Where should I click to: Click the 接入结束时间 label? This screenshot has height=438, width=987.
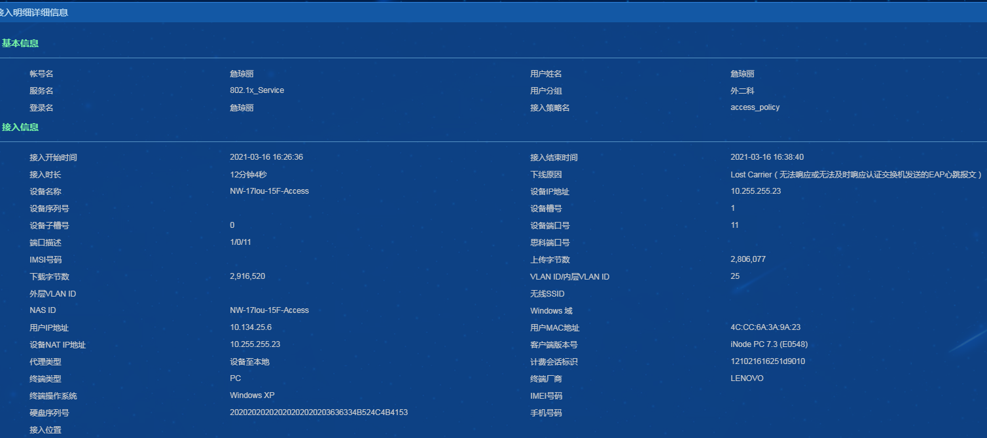(x=554, y=158)
